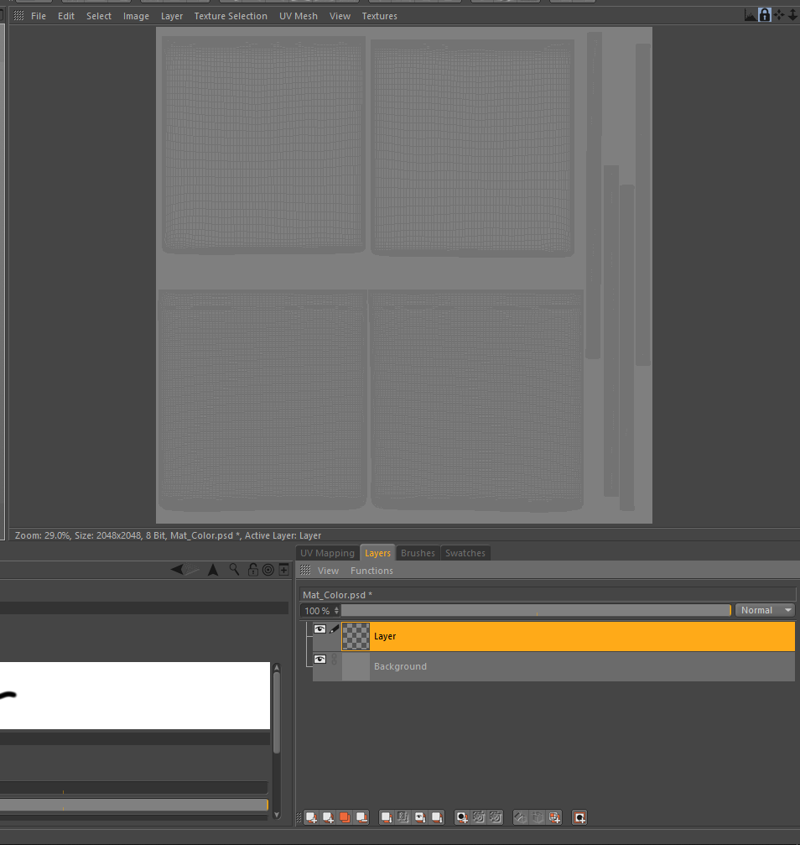This screenshot has width=800, height=845.
Task: Click the delete layer icon with minus sign
Action: pos(361,817)
